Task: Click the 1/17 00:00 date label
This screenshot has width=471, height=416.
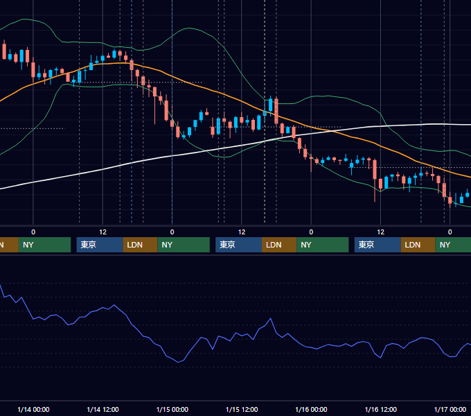Action: tap(450, 409)
